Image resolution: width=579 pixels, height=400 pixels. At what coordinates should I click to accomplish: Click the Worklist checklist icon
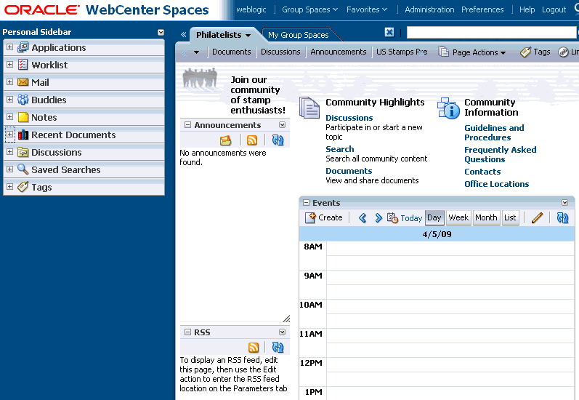pyautogui.click(x=23, y=65)
